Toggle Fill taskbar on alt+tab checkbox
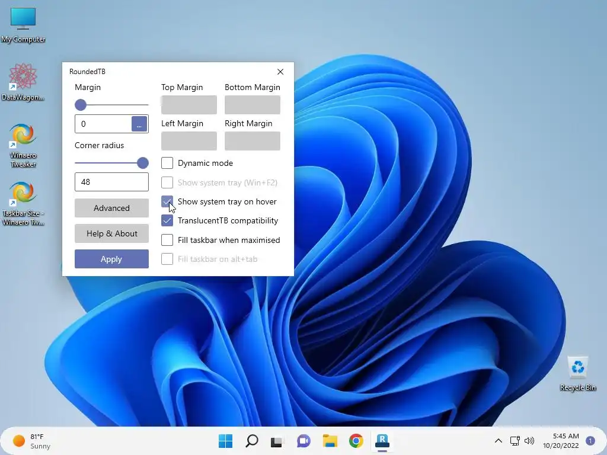Viewport: 607px width, 455px height. pos(167,259)
